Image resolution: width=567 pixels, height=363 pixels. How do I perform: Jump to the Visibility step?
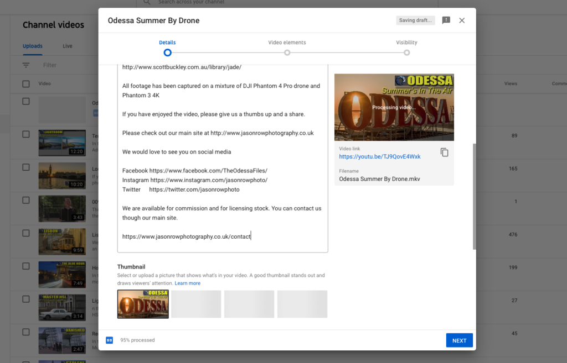406,48
